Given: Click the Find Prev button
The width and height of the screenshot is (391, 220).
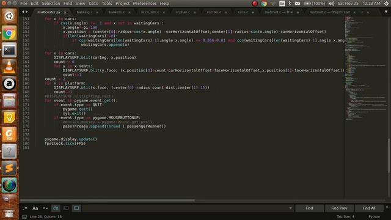Looking at the screenshot, I should point(339,208).
